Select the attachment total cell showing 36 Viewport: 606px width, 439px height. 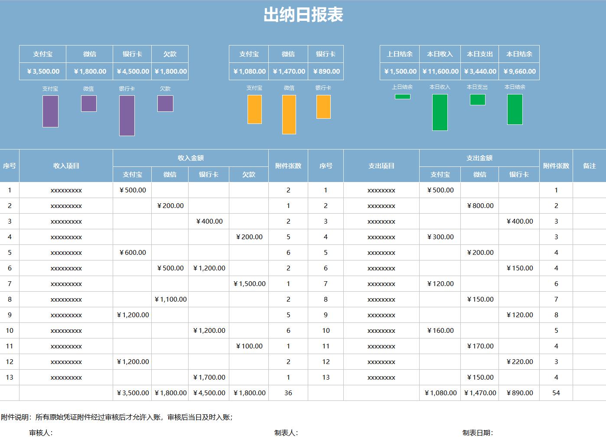288,393
